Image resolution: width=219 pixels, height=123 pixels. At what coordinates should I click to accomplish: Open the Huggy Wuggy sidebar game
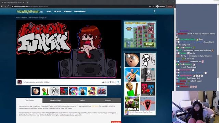click(x=148, y=89)
